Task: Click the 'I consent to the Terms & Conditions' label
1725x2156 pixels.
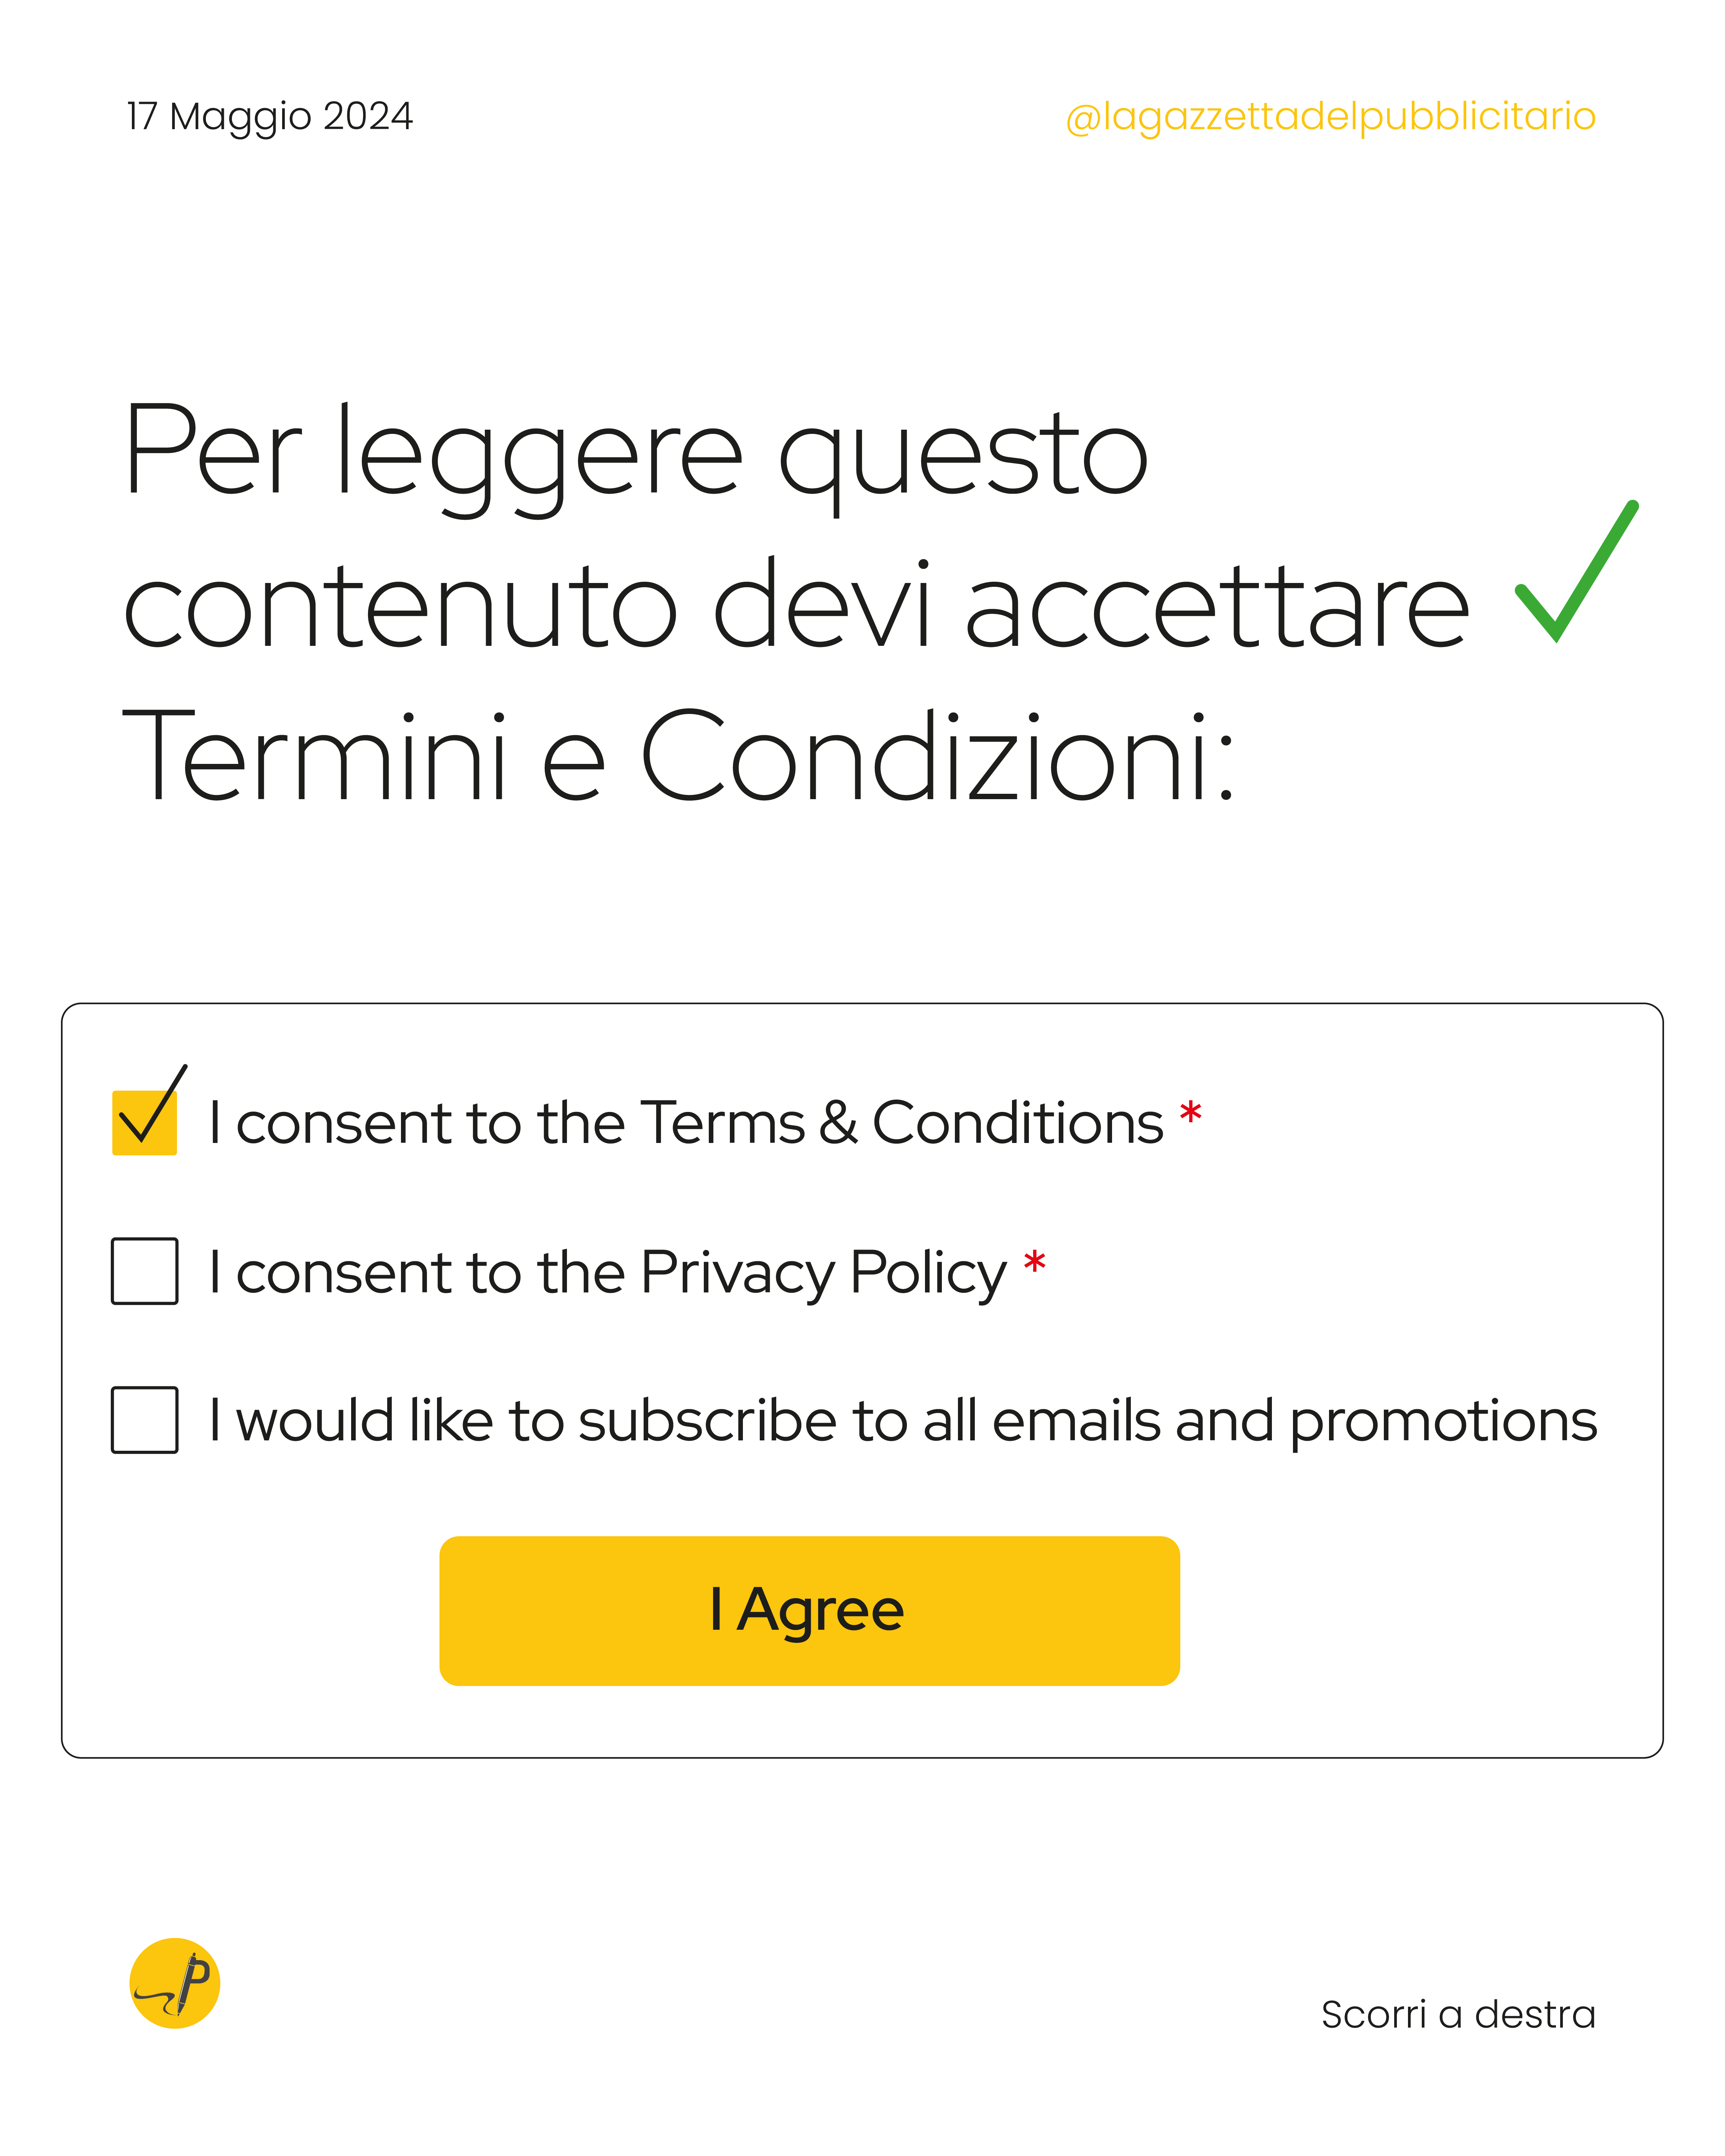Action: point(686,1122)
